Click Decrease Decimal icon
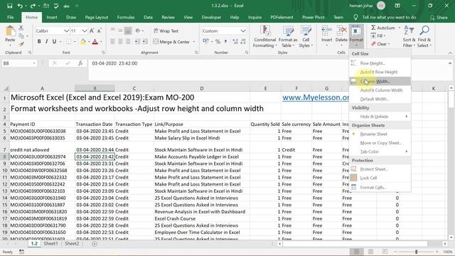The width and height of the screenshot is (455, 256). click(243, 42)
